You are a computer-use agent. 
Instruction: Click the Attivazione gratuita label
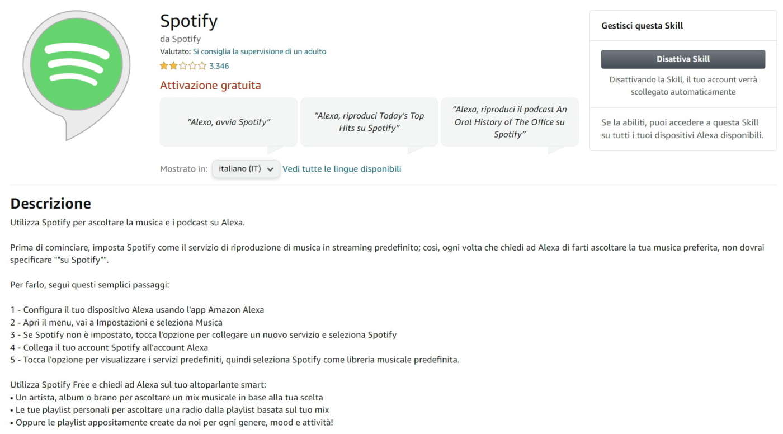pos(210,86)
